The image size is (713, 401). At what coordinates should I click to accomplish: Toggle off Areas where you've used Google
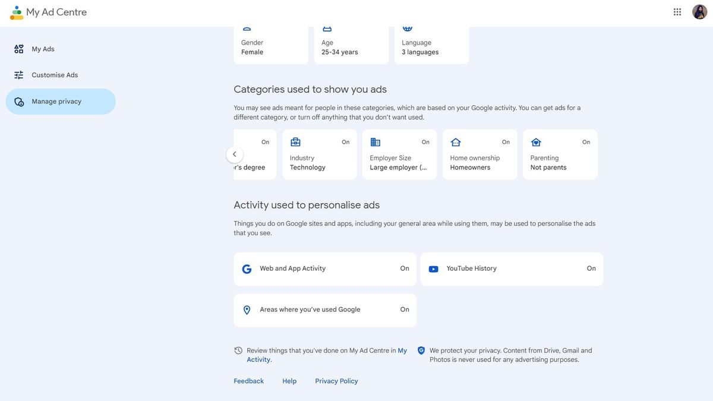coord(403,308)
